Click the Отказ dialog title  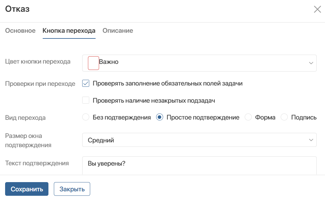(x=18, y=9)
